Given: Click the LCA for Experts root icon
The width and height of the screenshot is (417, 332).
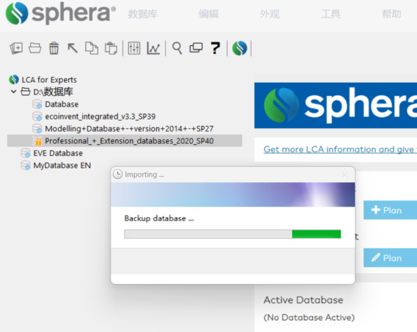Looking at the screenshot, I should (x=14, y=79).
